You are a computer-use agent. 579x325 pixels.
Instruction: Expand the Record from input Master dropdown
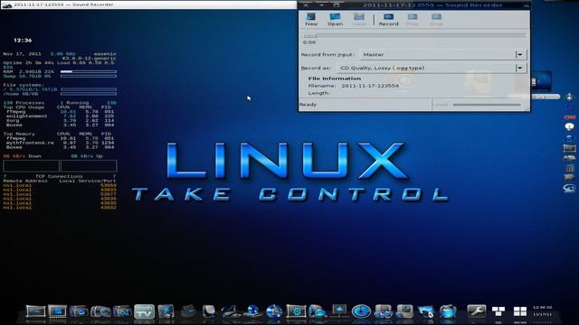pos(443,54)
